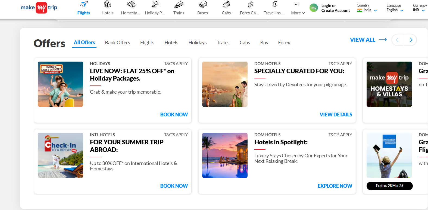The width and height of the screenshot is (428, 210).
Task: Click 'FOR YOUR SUMMER TRIP ABROAD:' headline
Action: point(127,146)
